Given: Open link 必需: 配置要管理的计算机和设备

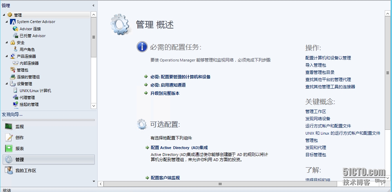Looking at the screenshot, I should (x=180, y=77).
